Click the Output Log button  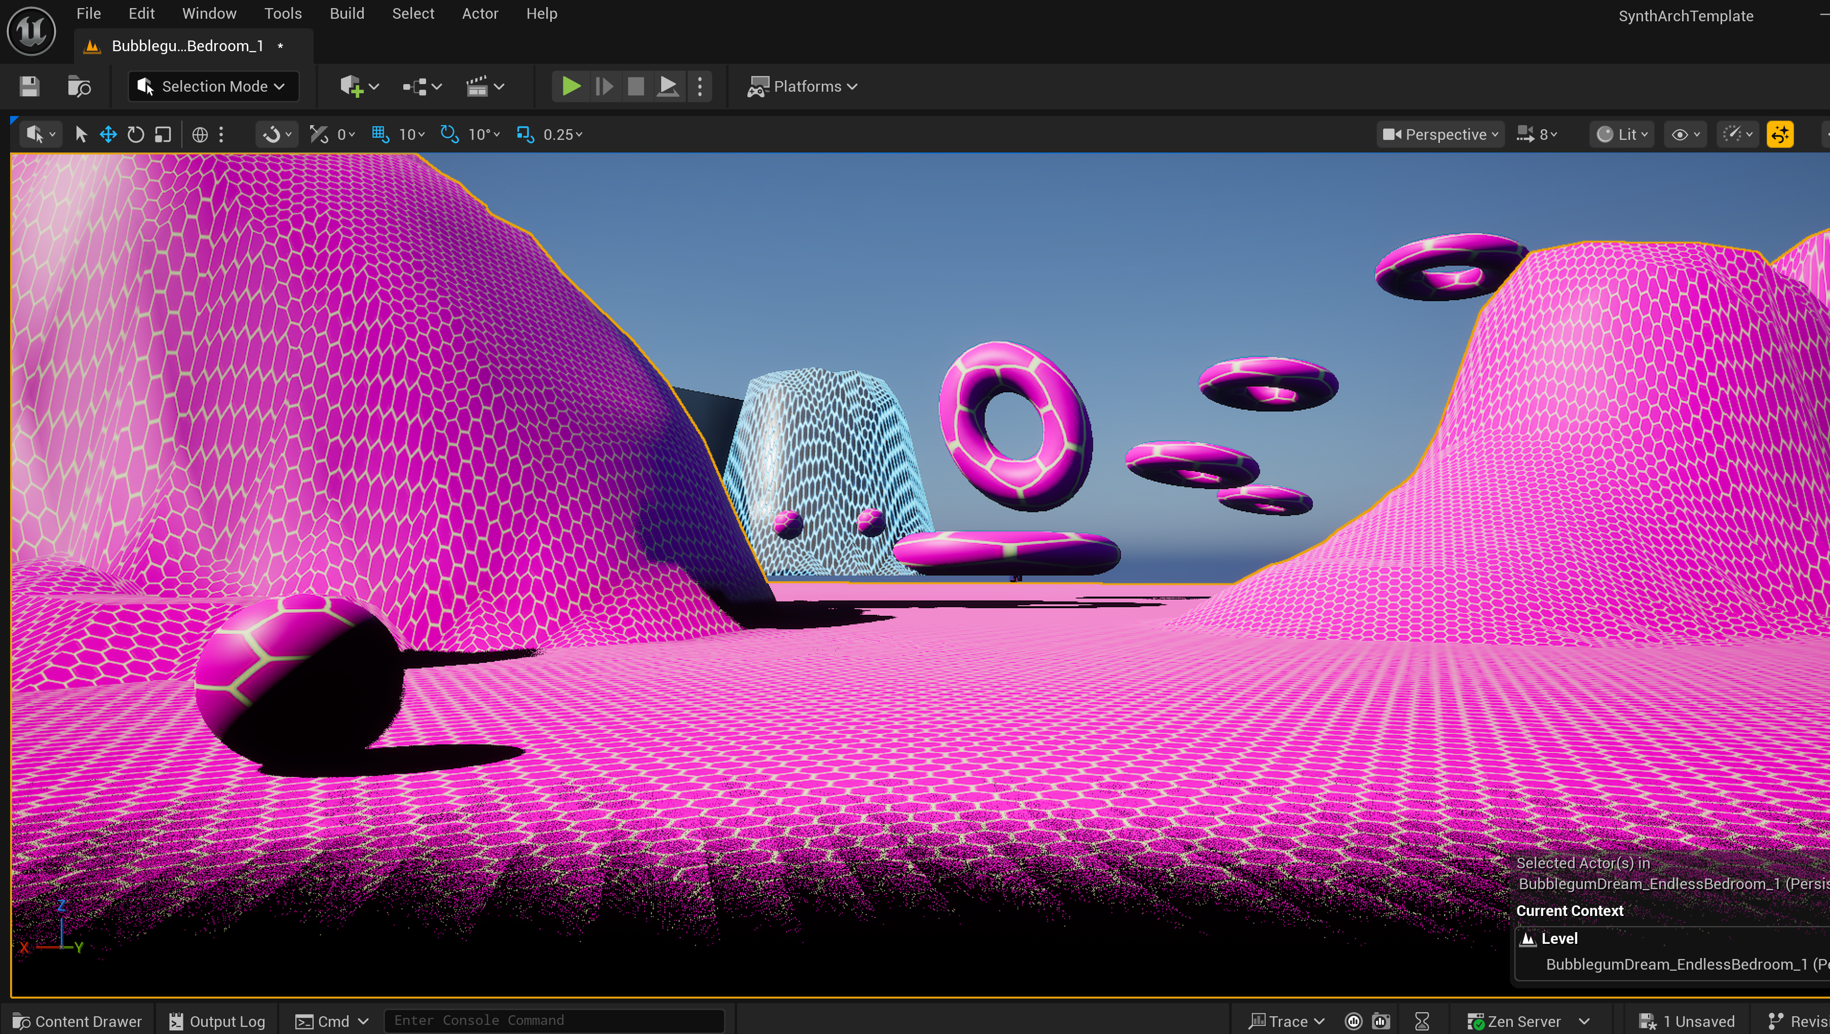pos(217,1021)
